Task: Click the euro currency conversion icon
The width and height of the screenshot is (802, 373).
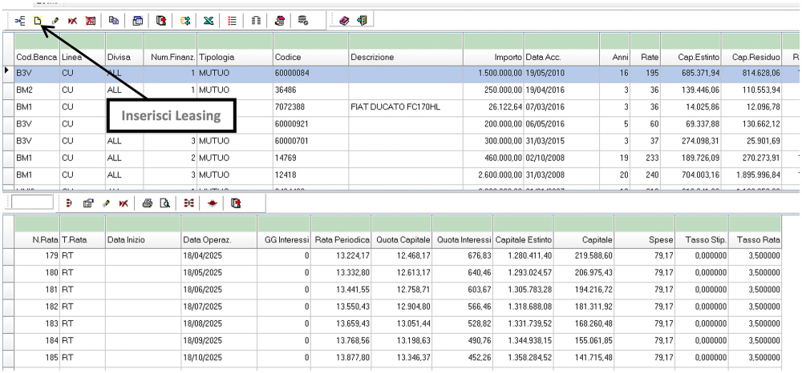Action: (x=185, y=21)
